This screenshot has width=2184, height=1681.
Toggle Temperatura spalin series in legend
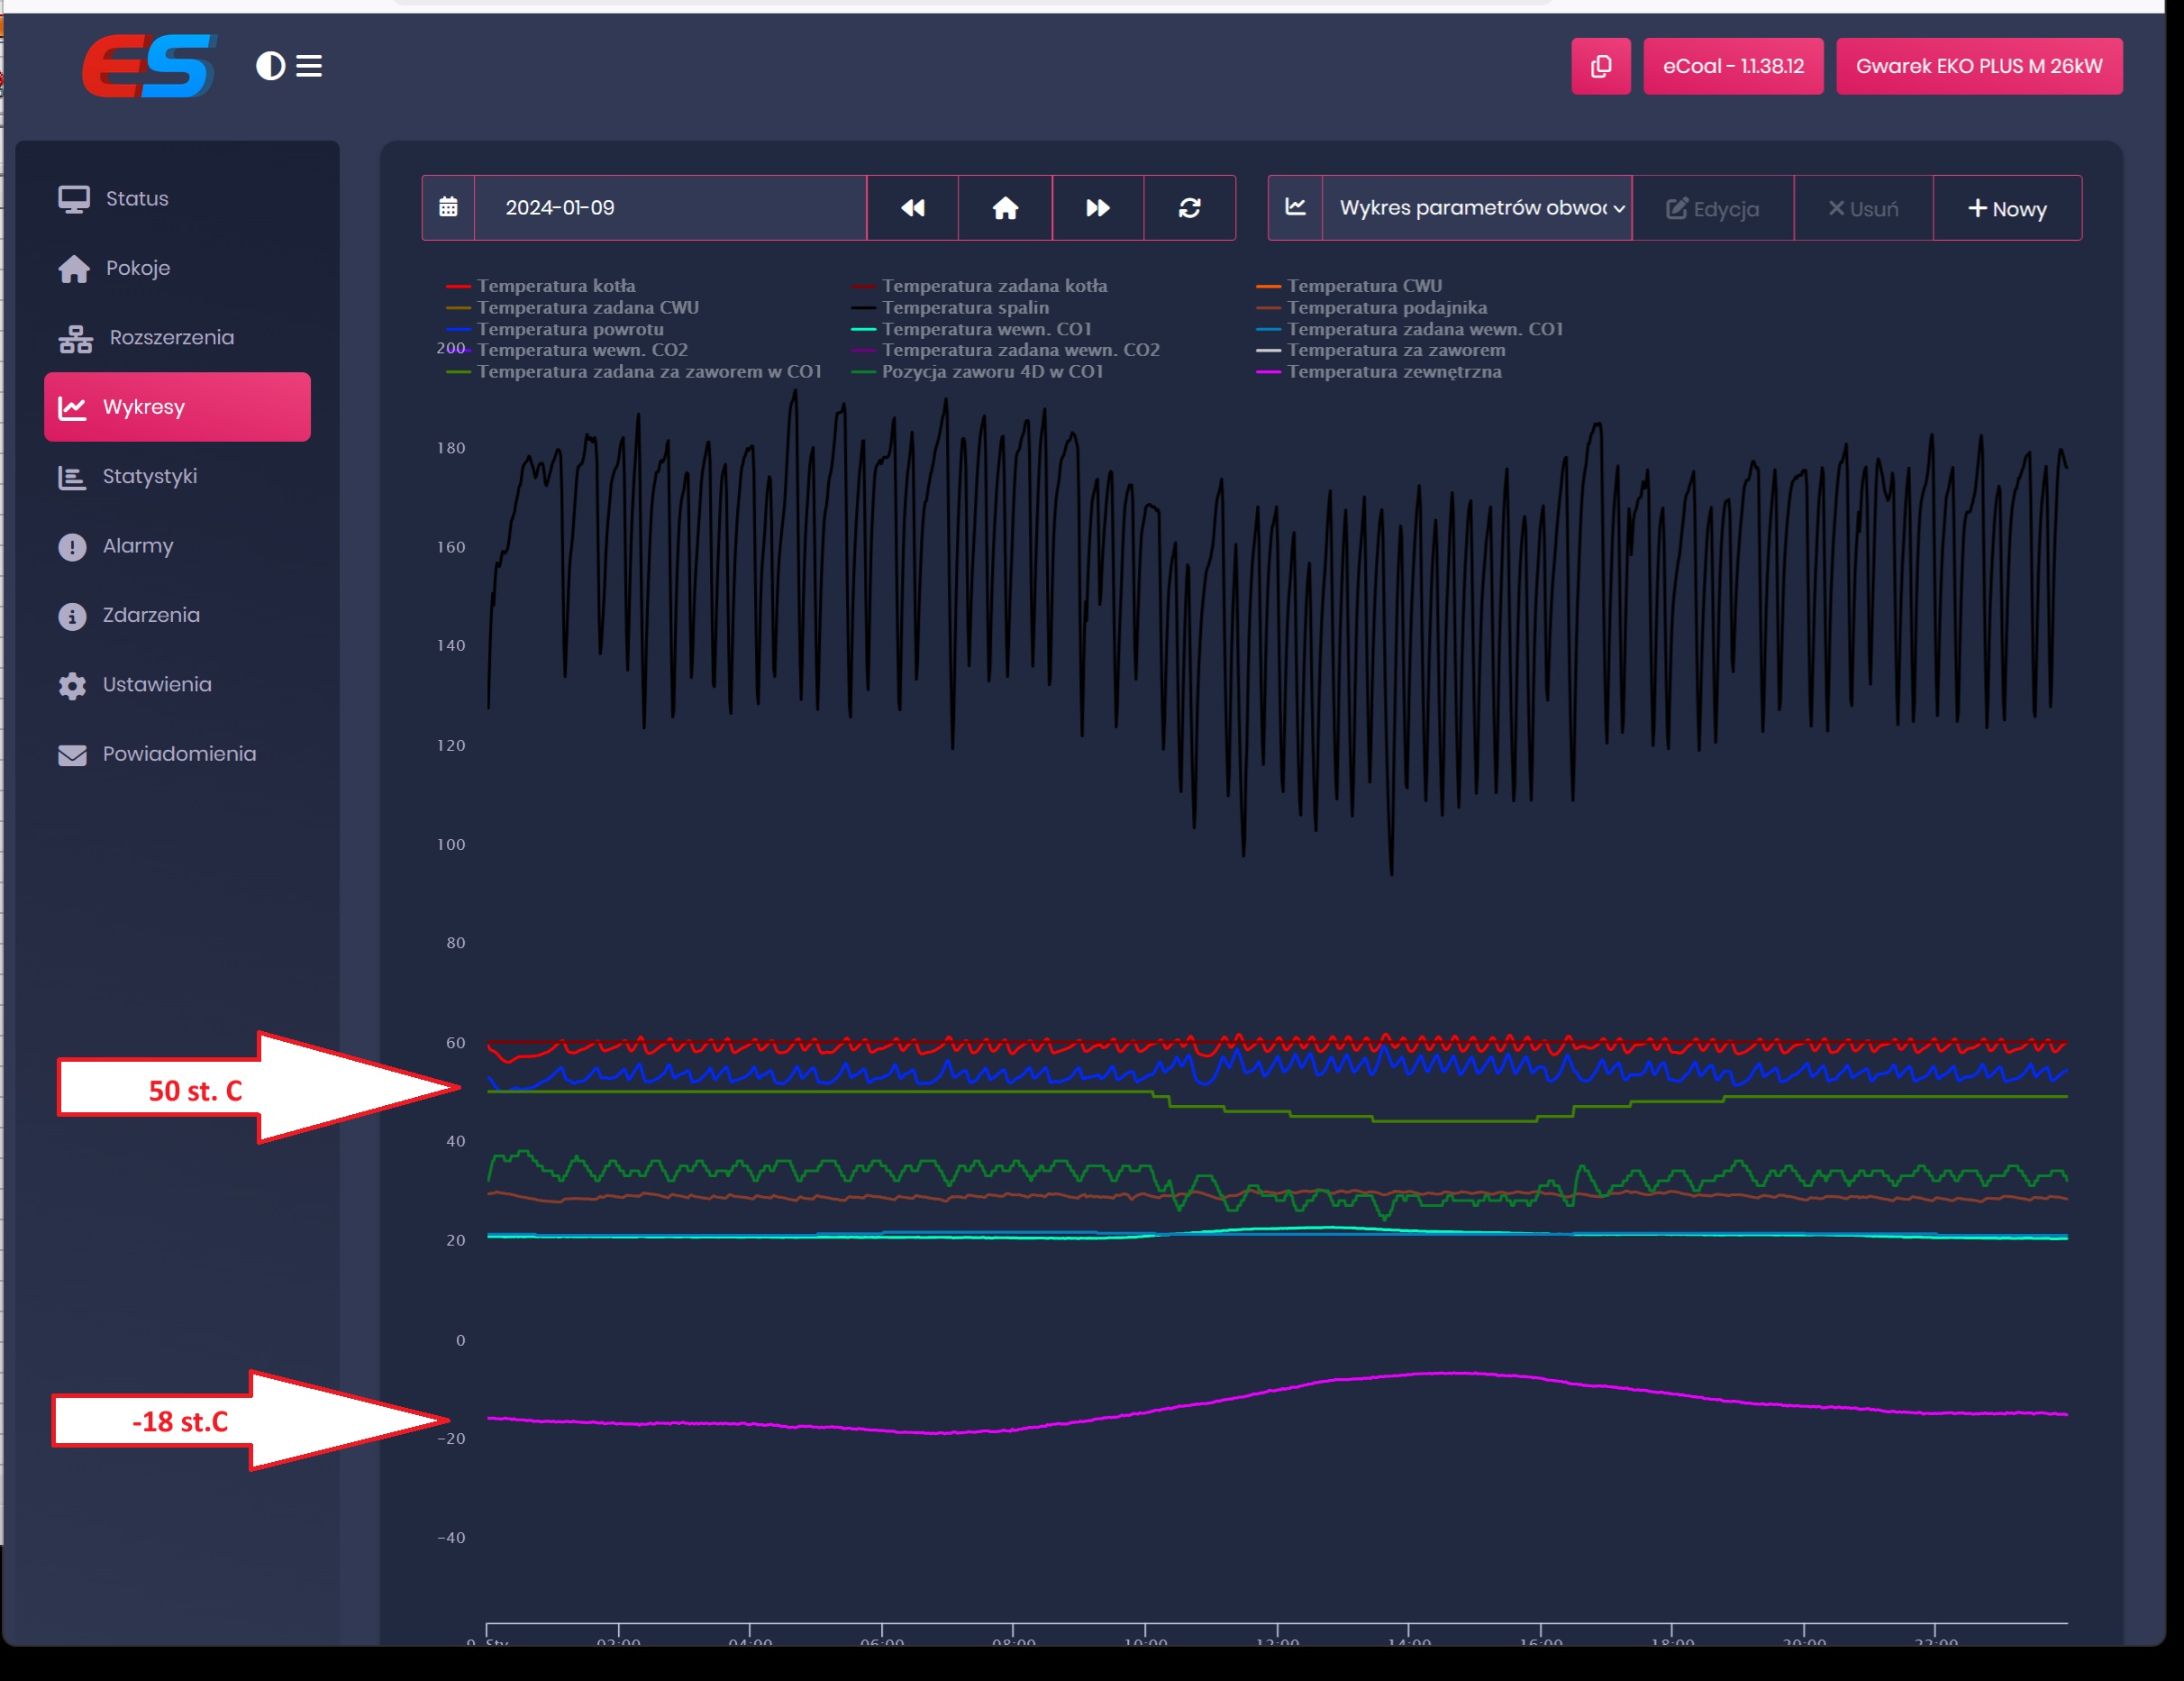tap(964, 307)
